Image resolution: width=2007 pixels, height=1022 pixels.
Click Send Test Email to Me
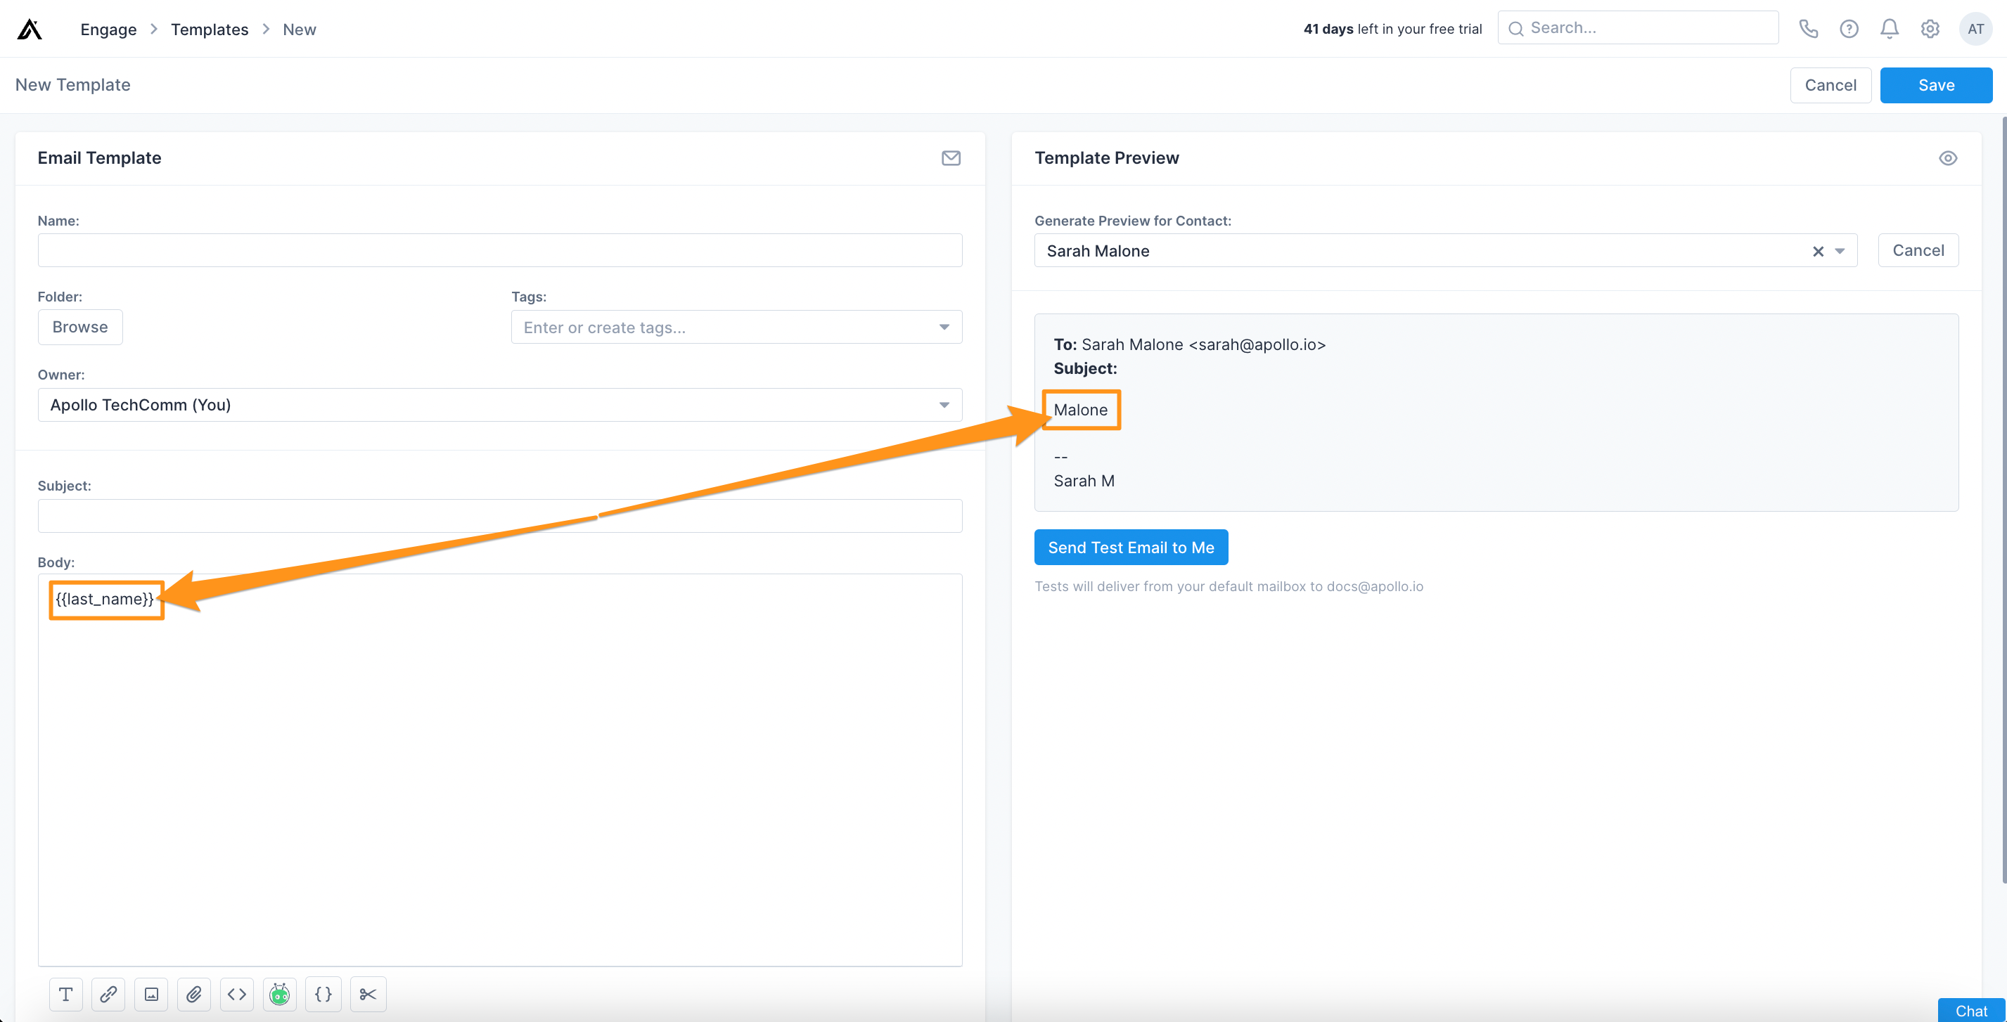click(x=1131, y=547)
